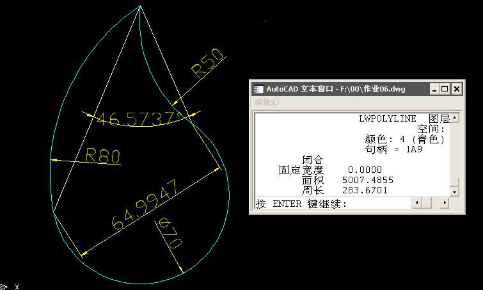Click the vertical scrollbar up arrow

(455, 118)
